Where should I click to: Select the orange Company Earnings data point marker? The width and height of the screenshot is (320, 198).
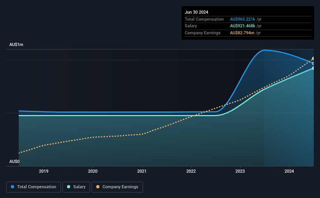coord(313,58)
